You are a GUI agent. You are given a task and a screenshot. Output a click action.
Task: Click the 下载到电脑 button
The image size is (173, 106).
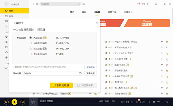tap(61, 85)
